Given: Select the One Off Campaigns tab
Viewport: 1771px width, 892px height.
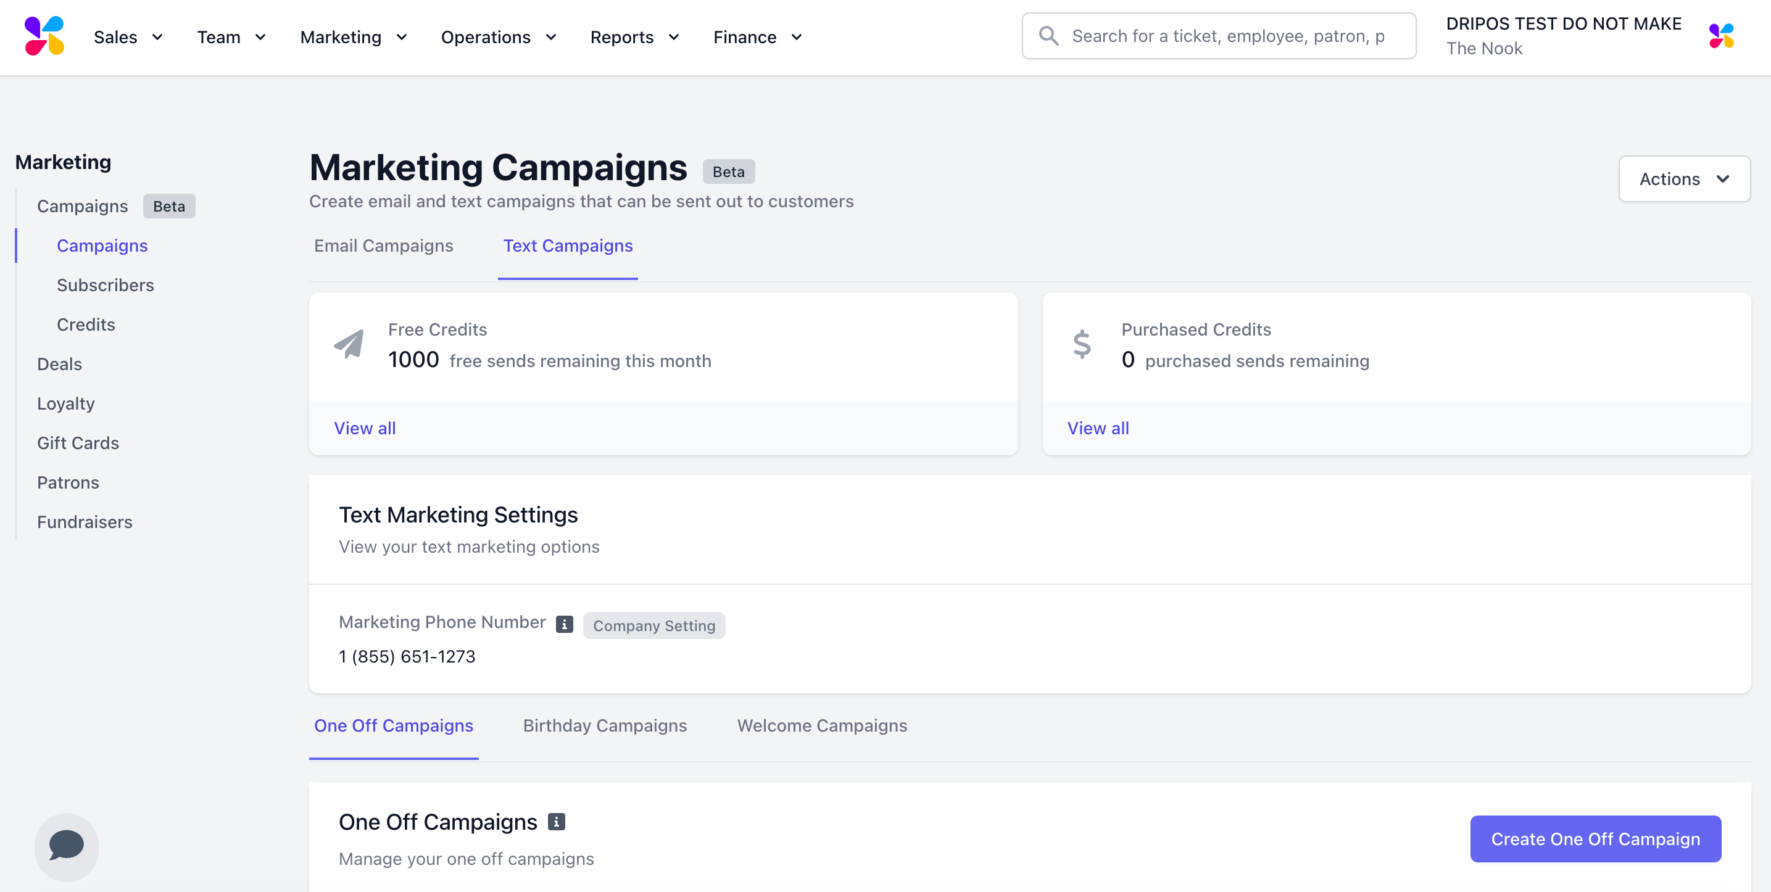Looking at the screenshot, I should [x=394, y=725].
